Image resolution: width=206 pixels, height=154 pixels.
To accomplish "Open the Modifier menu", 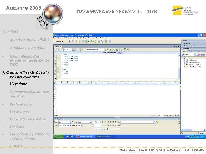I will tap(80, 38).
